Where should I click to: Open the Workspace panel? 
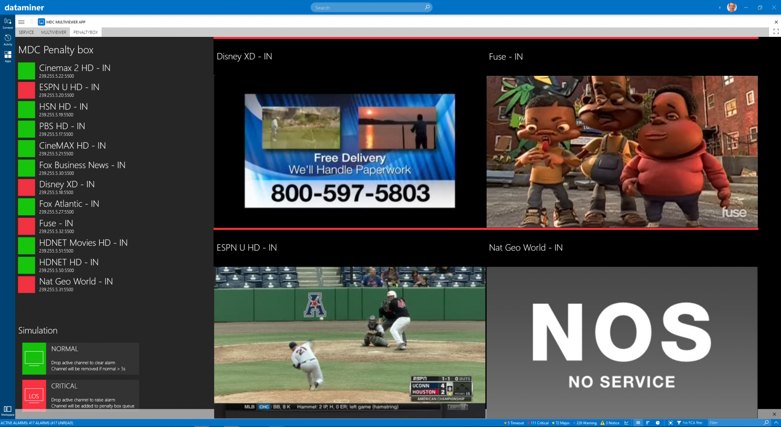pos(7,411)
